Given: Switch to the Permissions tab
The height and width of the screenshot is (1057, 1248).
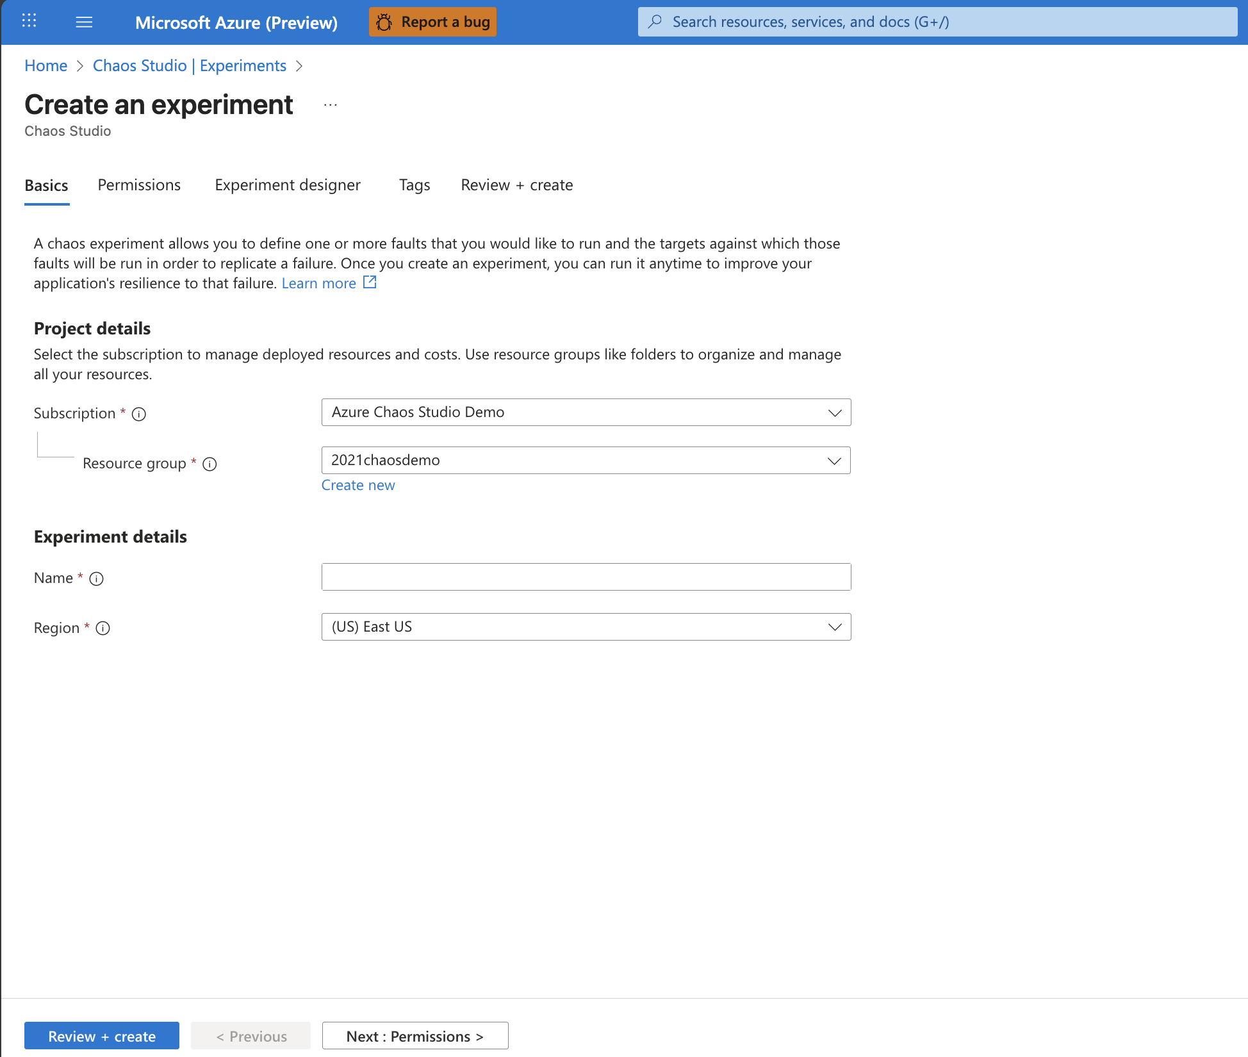Looking at the screenshot, I should point(139,185).
